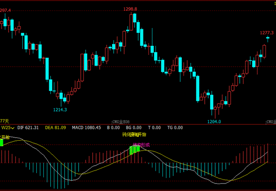The height and width of the screenshot is (191, 276).
Task: Select the MACD 1080.45 value label
Action: 86,128
